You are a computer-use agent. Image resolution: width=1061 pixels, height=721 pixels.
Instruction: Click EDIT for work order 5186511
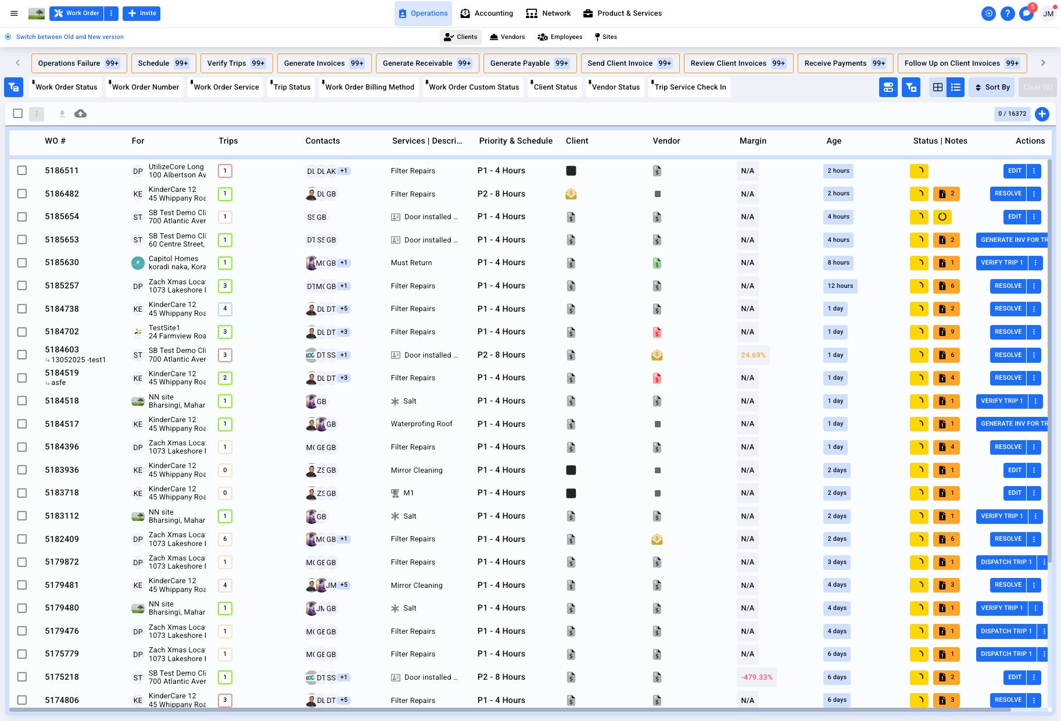point(1015,171)
